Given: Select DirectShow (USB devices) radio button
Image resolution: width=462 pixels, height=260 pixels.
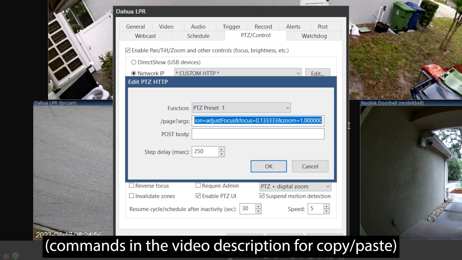Looking at the screenshot, I should pyautogui.click(x=134, y=62).
